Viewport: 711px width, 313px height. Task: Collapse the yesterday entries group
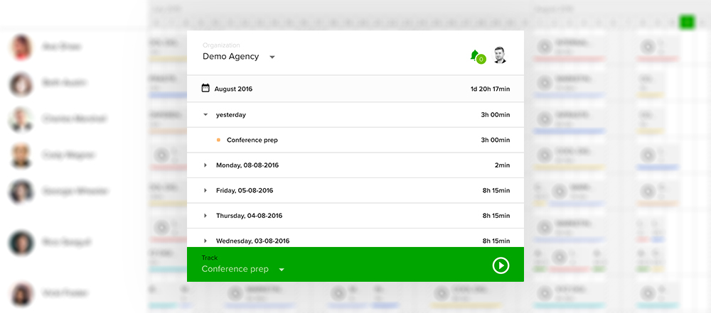point(205,114)
